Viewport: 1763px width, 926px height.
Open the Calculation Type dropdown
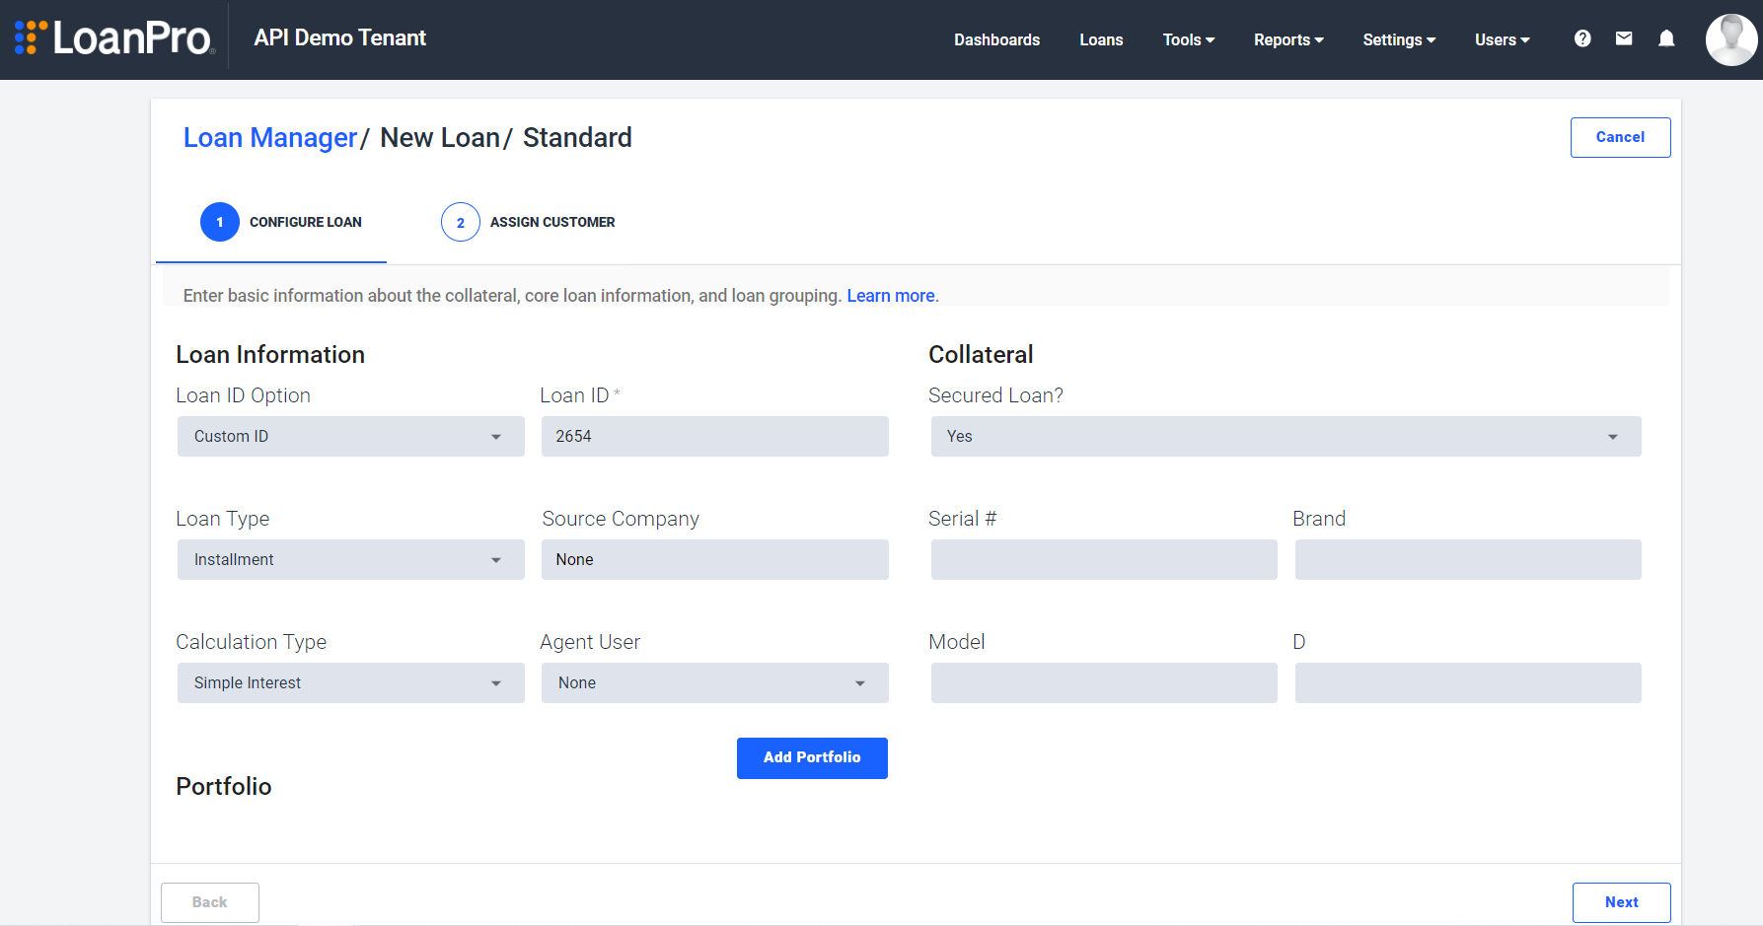click(x=350, y=682)
